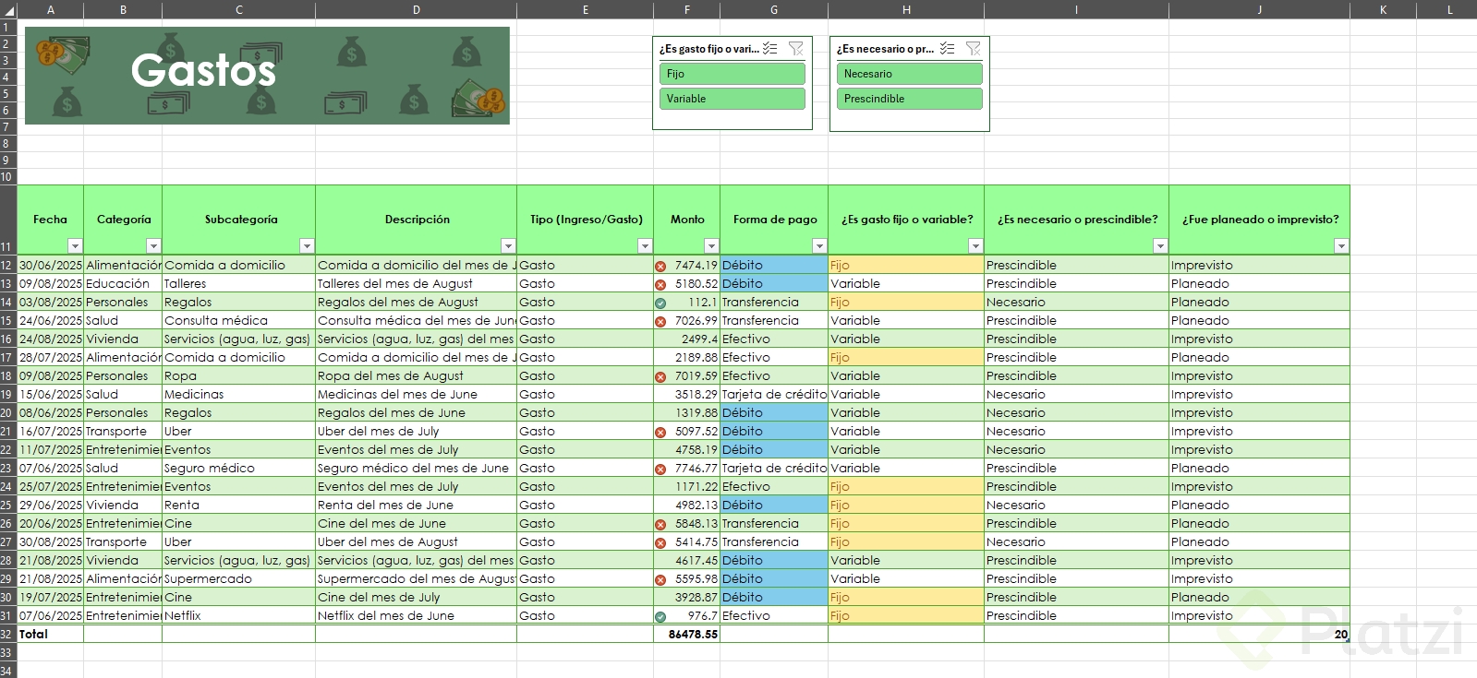Click the red X icon beside amount 7019.59

pyautogui.click(x=660, y=376)
